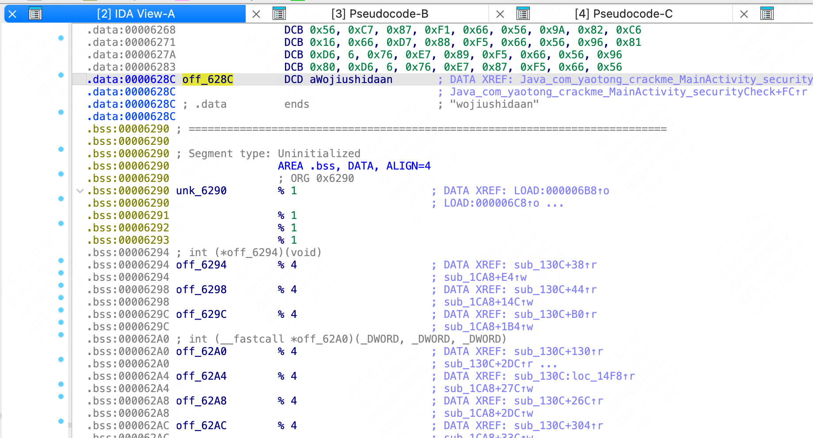Click the "wojiushidaan" string comment
The height and width of the screenshot is (438, 813).
494,104
